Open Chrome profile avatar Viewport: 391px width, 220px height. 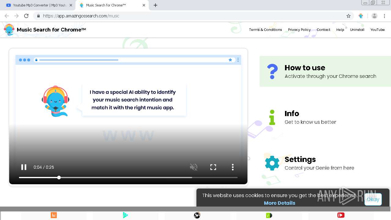coord(375,16)
